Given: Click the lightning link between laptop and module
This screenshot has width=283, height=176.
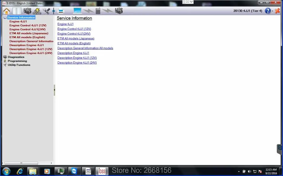Looking at the screenshot, I should pyautogui.click(x=89, y=11).
